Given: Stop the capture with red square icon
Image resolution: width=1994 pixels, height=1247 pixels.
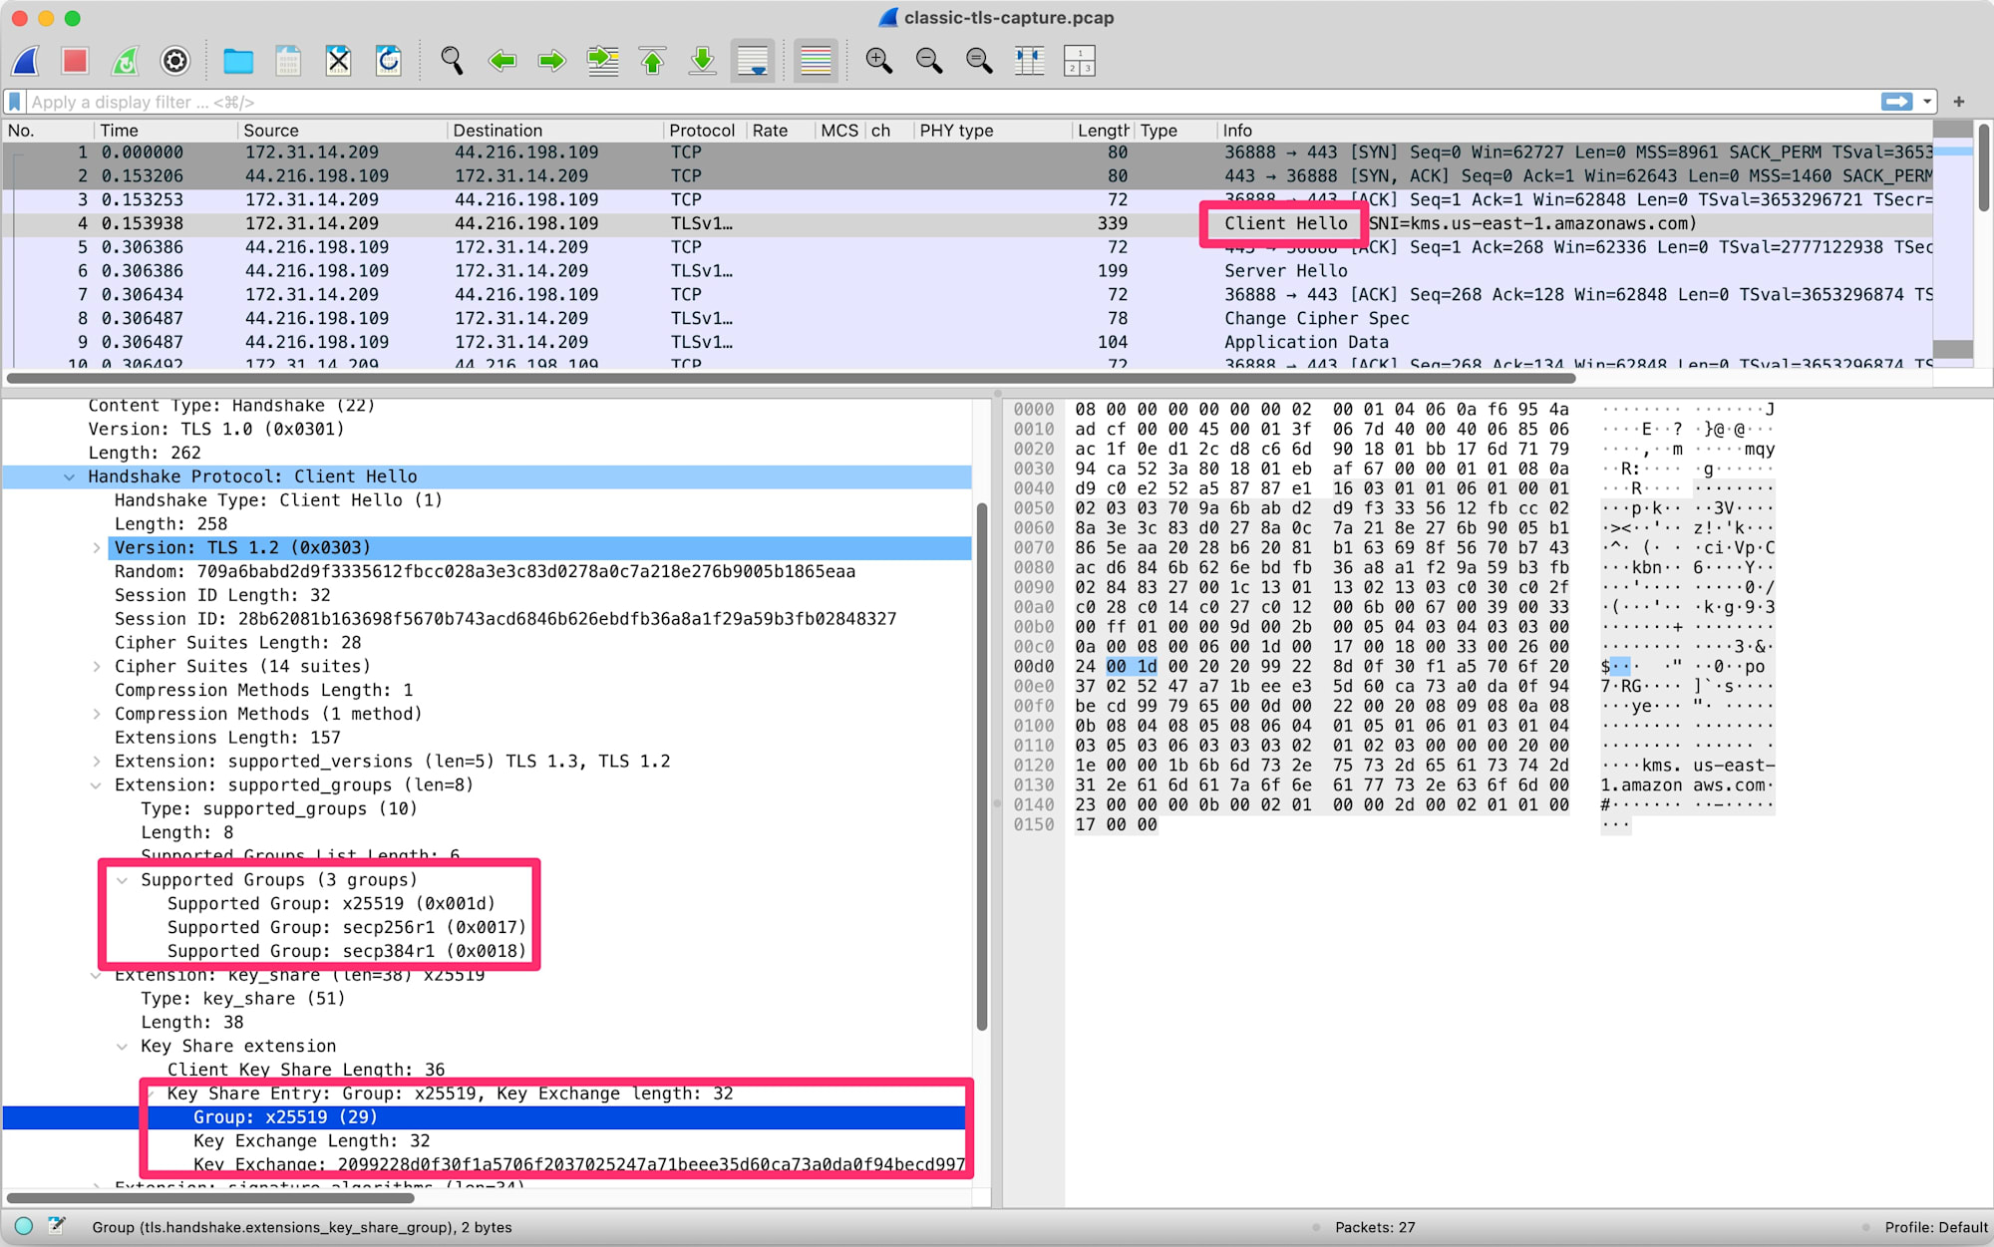Looking at the screenshot, I should click(75, 61).
